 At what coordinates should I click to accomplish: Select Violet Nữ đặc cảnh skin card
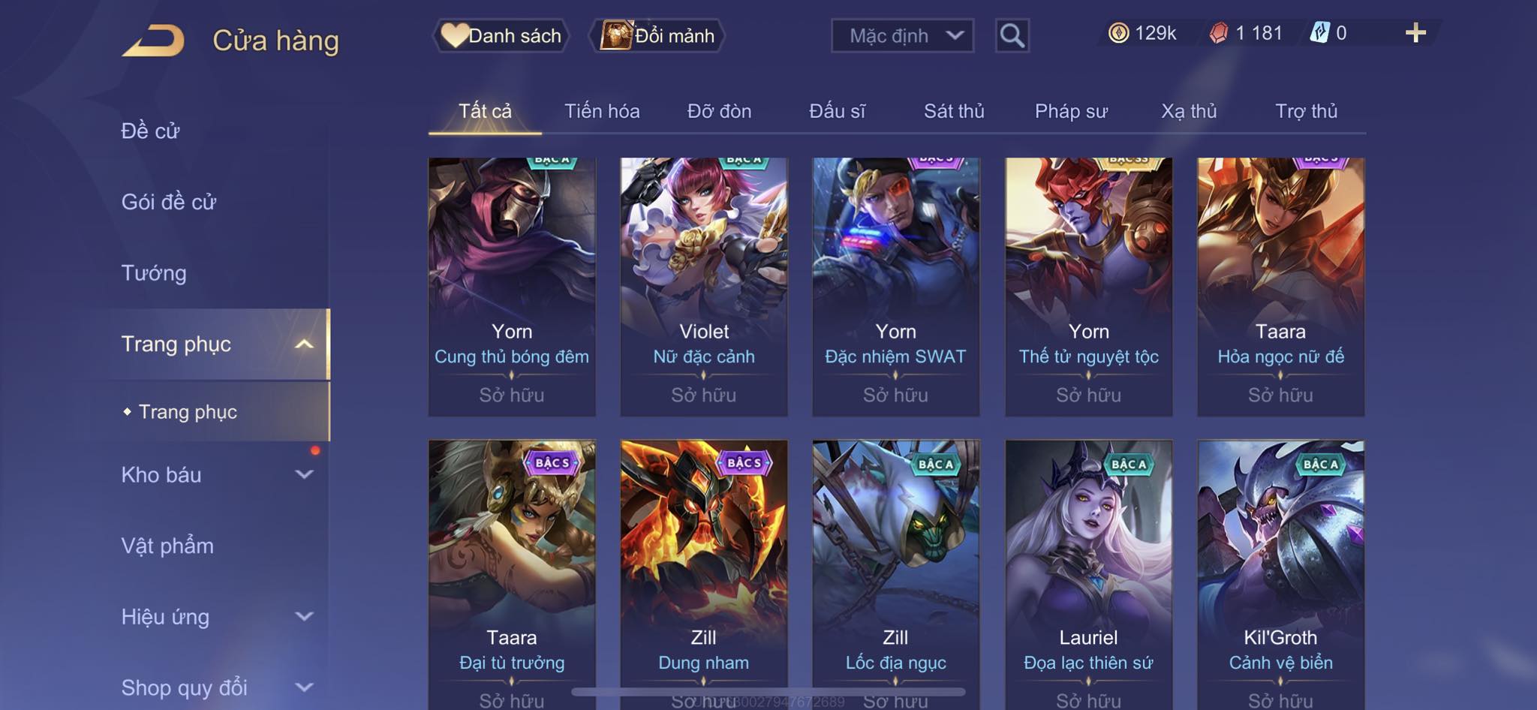704,287
